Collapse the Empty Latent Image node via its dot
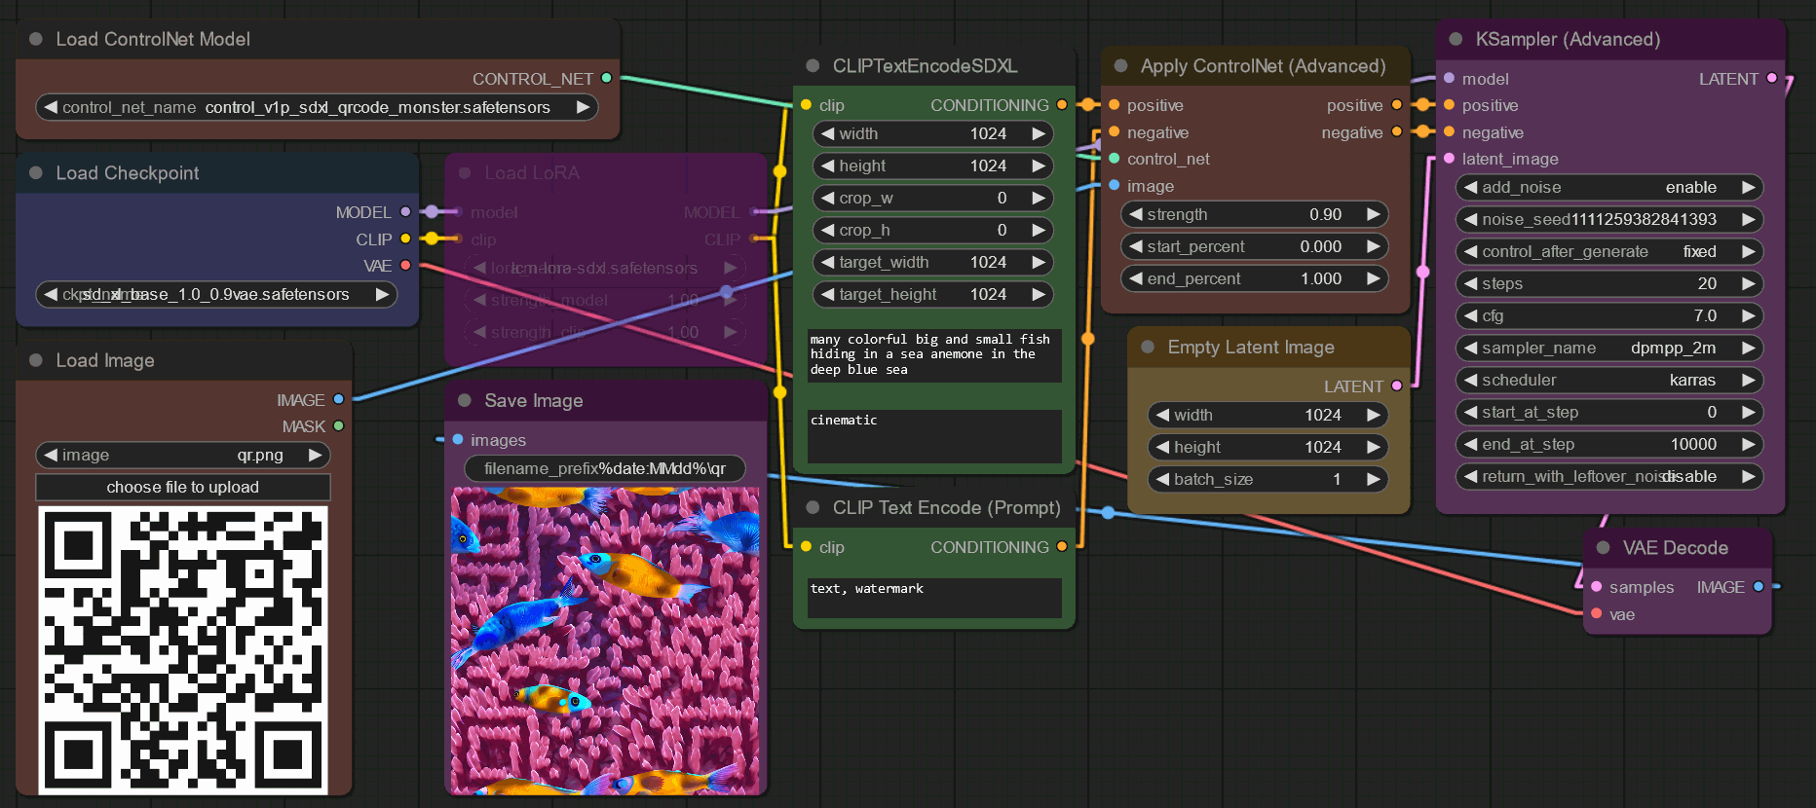The width and height of the screenshot is (1816, 808). [1148, 347]
